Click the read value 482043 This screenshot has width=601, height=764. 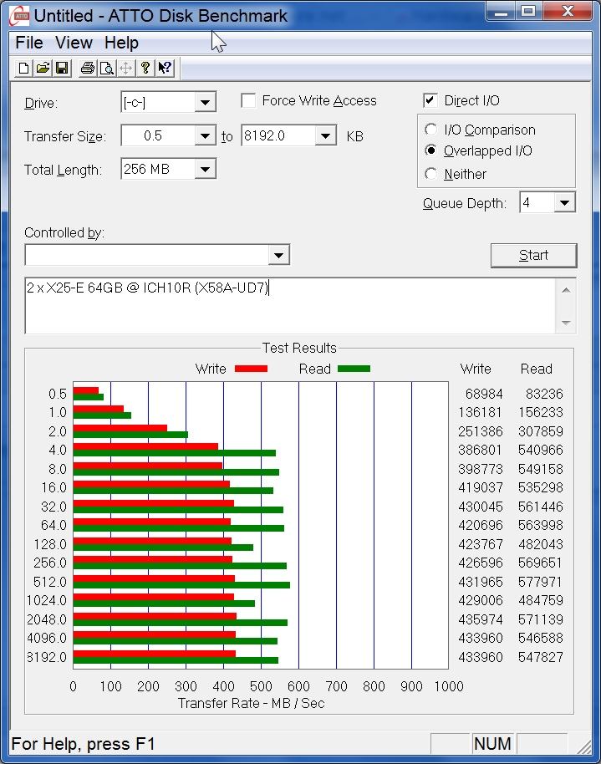(x=540, y=544)
